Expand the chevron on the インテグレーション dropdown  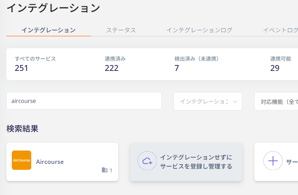(x=235, y=102)
